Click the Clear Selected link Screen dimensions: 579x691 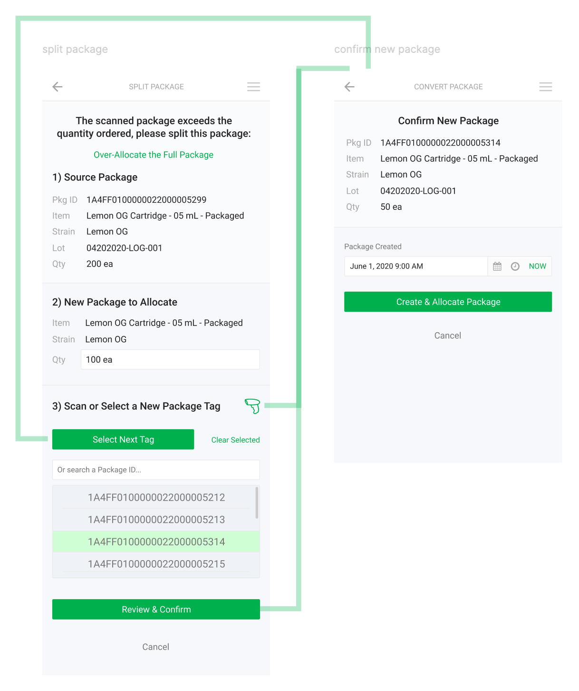235,440
